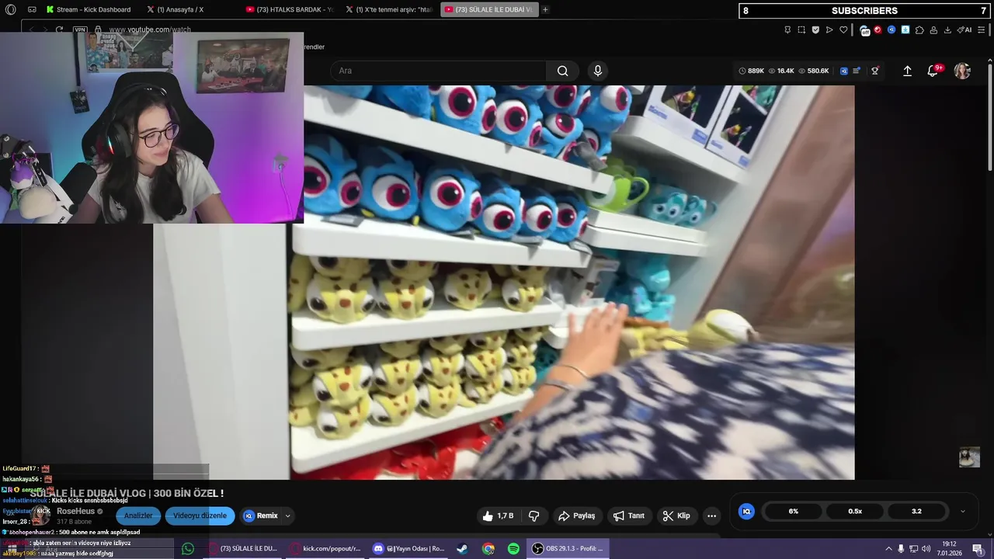Click the YouTube address bar URL
The image size is (994, 559).
(x=149, y=30)
